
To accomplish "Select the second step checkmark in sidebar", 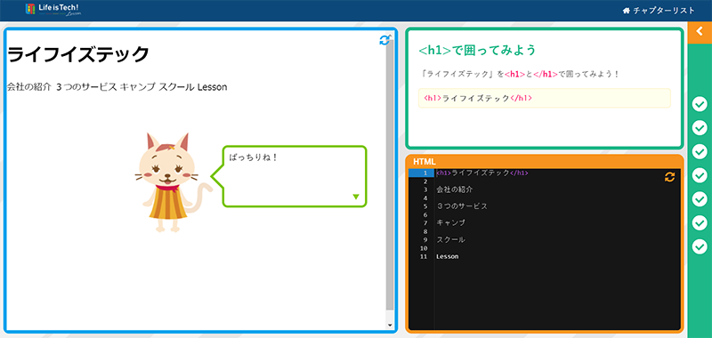I will 700,128.
